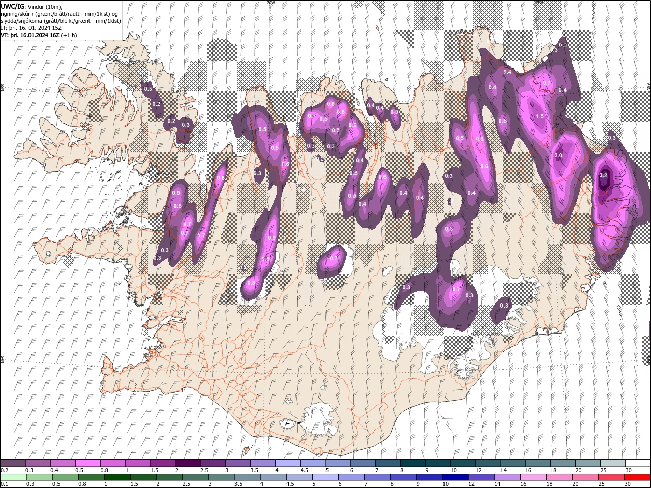Screen dimensions: 651x488
Task: Click the 'slydda/snjókoma' legend description line
Action: click(x=61, y=21)
